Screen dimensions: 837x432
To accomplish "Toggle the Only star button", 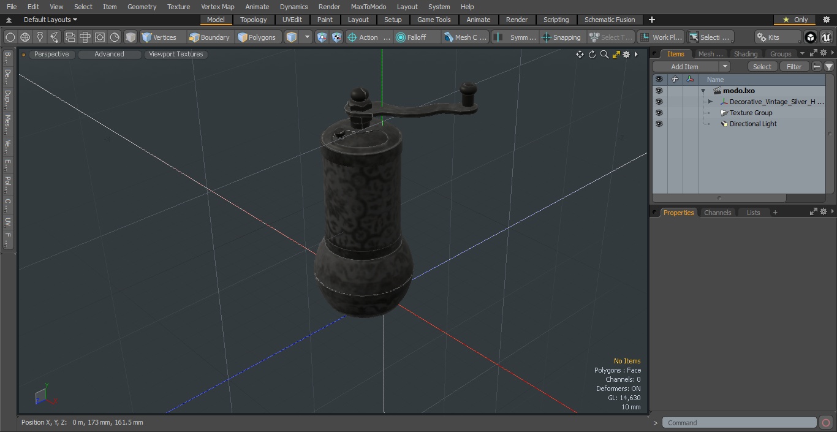I will [x=794, y=20].
